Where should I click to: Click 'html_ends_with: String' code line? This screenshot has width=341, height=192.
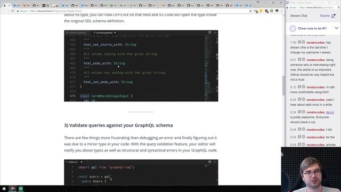[104, 63]
